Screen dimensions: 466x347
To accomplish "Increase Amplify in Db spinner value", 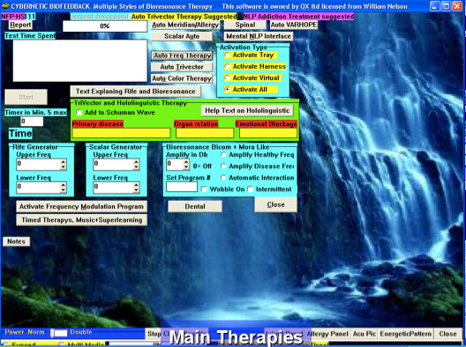I will 186,162.
